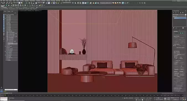Expand the dry branch tree item

click(x=5, y=46)
